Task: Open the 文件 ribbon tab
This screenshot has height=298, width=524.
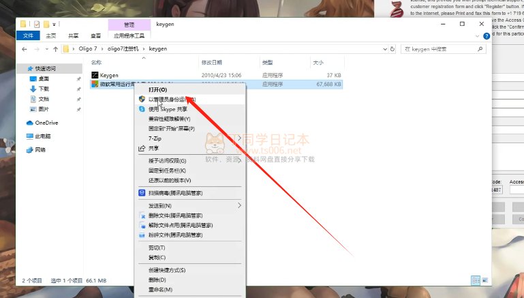Action: tap(28, 35)
